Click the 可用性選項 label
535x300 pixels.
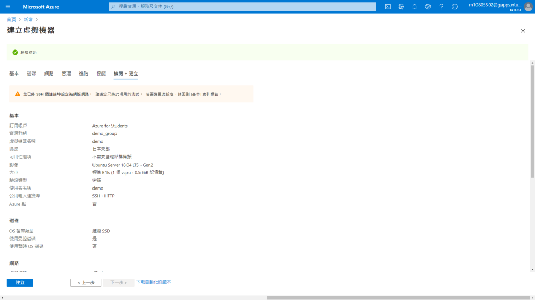click(x=20, y=157)
